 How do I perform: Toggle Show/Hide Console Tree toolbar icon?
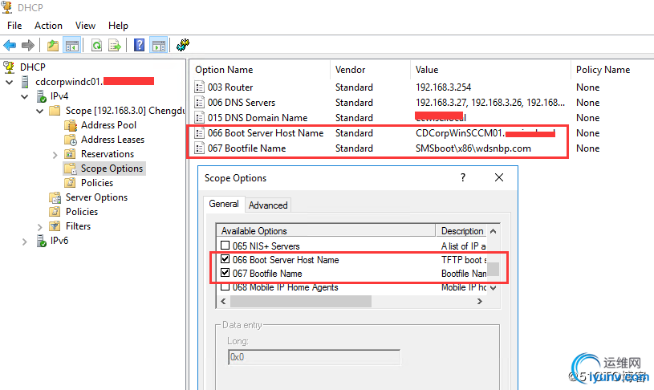[x=72, y=45]
